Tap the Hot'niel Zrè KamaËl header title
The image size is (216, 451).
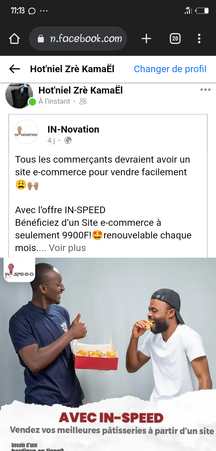[72, 69]
